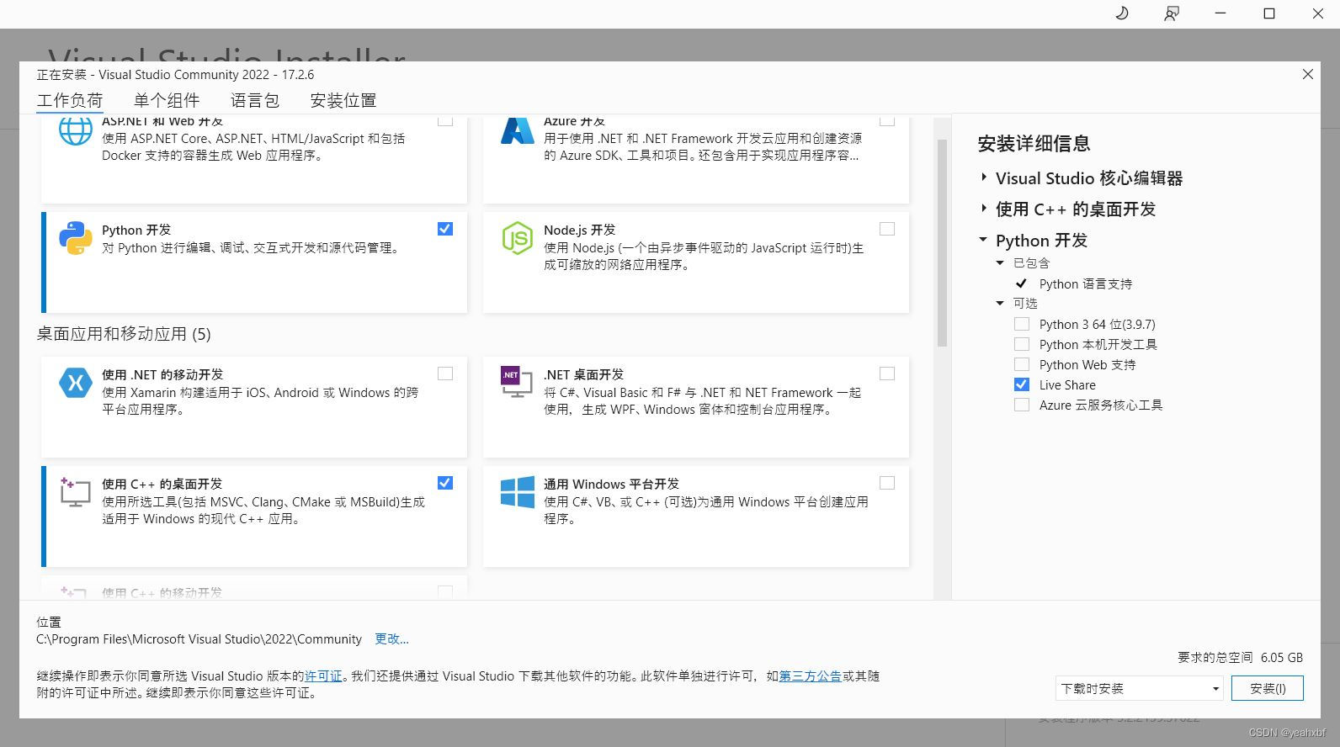1340x747 pixels.
Task: Enable the Python Web 支持 option
Action: [x=1022, y=364]
